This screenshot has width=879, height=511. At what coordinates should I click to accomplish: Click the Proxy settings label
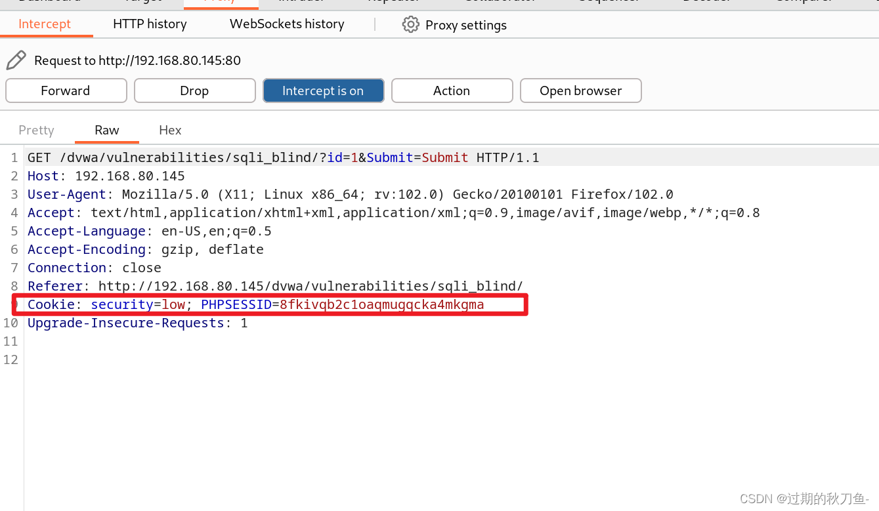point(466,25)
